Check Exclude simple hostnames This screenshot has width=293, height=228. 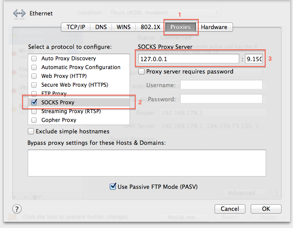tap(31, 131)
